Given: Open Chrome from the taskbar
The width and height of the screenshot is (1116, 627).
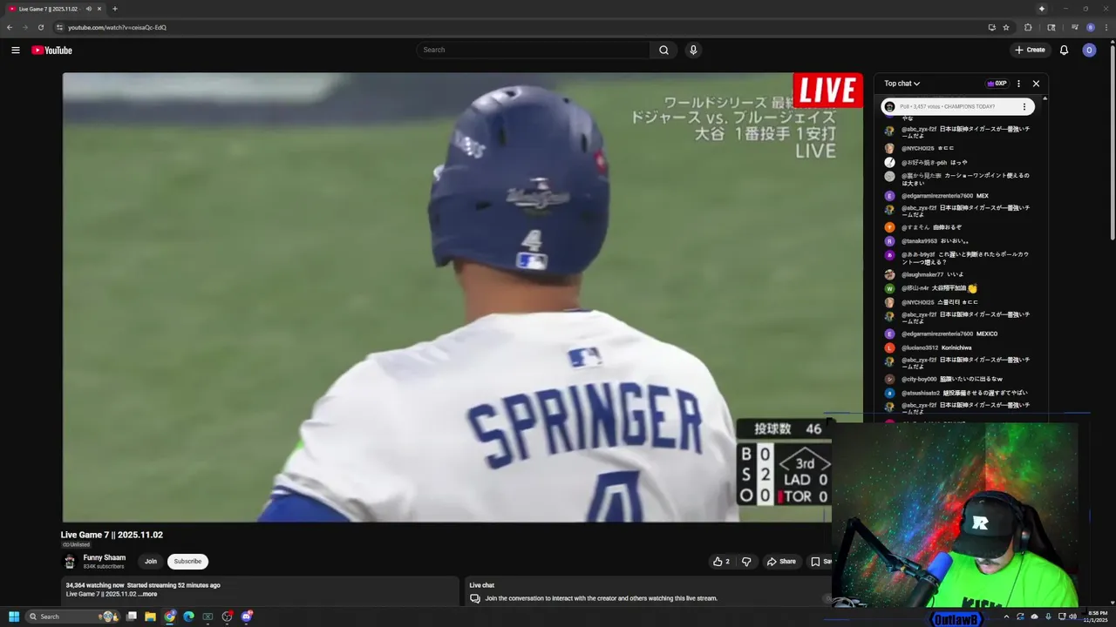Looking at the screenshot, I should 169,617.
